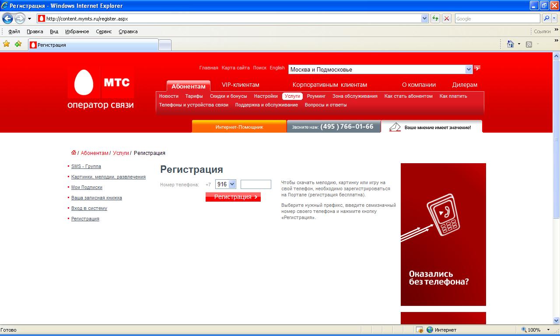Open Ваша записная книжка sidebar link
560x336 pixels.
click(97, 198)
